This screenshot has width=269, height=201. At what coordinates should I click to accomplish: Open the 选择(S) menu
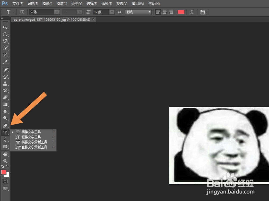pyautogui.click(x=92, y=3)
